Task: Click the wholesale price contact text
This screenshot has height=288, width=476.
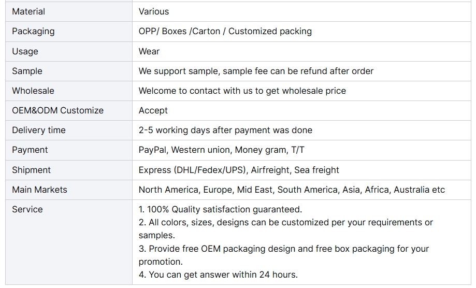Action: pyautogui.click(x=242, y=91)
